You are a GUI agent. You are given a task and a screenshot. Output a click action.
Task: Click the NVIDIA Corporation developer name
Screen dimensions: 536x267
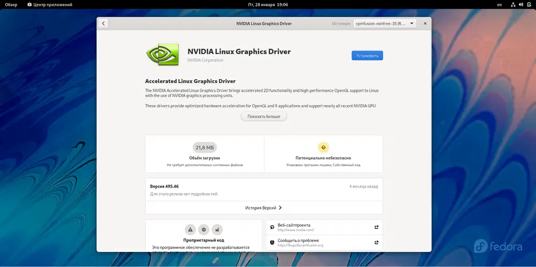point(205,60)
